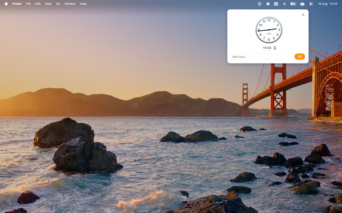Open the View menu
The width and height of the screenshot is (342, 213).
(48, 4)
